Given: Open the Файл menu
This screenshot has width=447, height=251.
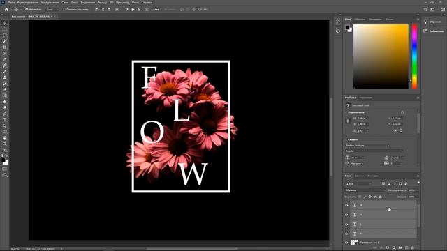Looking at the screenshot, I should 11,3.
